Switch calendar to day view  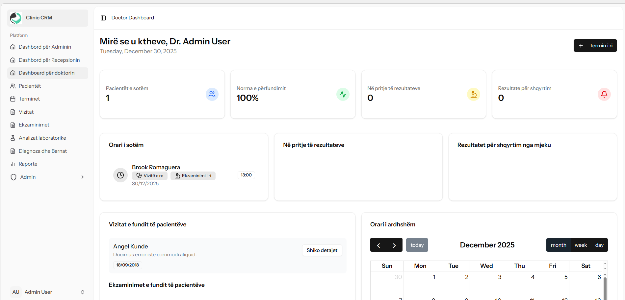(x=599, y=245)
